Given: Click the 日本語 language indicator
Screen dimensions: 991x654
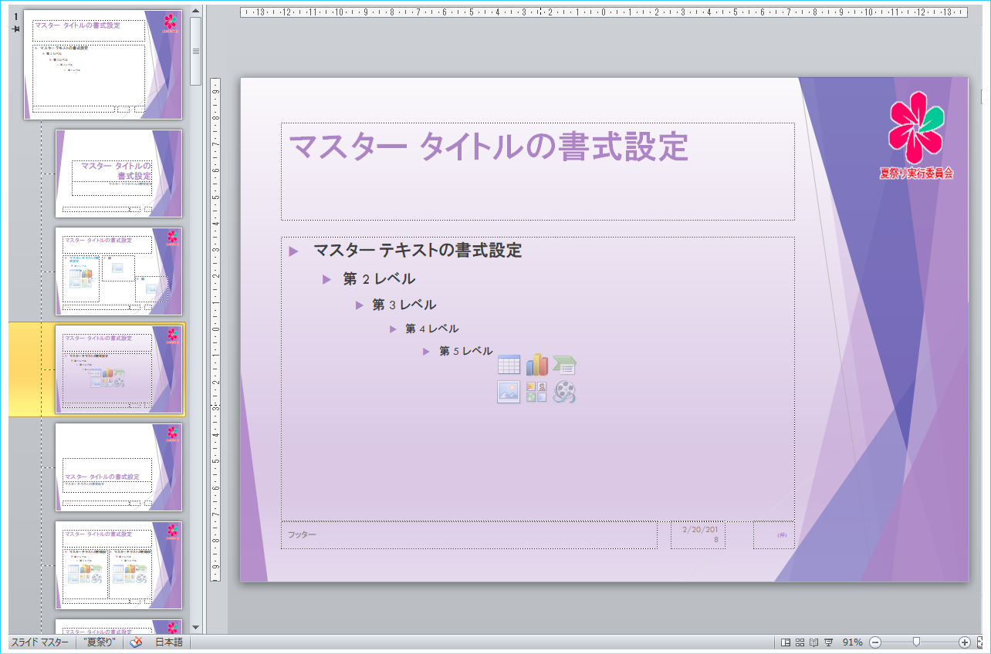Looking at the screenshot, I should [x=169, y=642].
